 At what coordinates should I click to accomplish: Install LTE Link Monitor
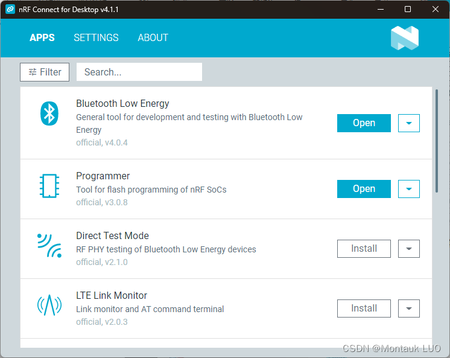[364, 308]
